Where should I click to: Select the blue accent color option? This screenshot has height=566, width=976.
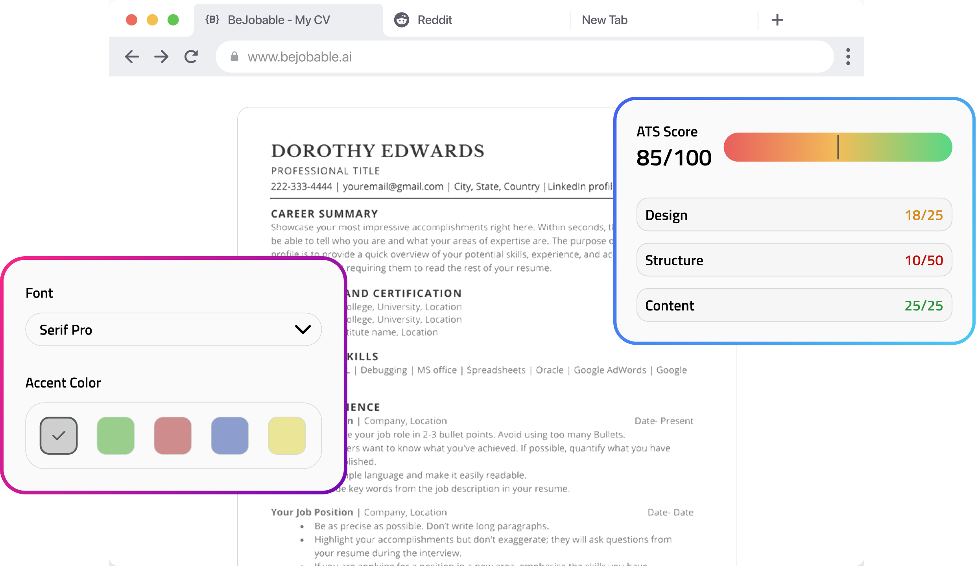pos(230,435)
